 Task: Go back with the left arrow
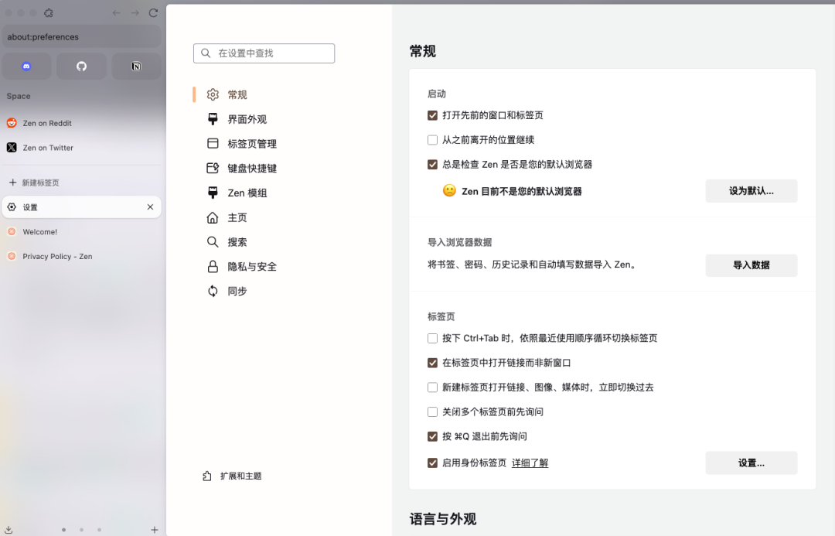point(116,13)
